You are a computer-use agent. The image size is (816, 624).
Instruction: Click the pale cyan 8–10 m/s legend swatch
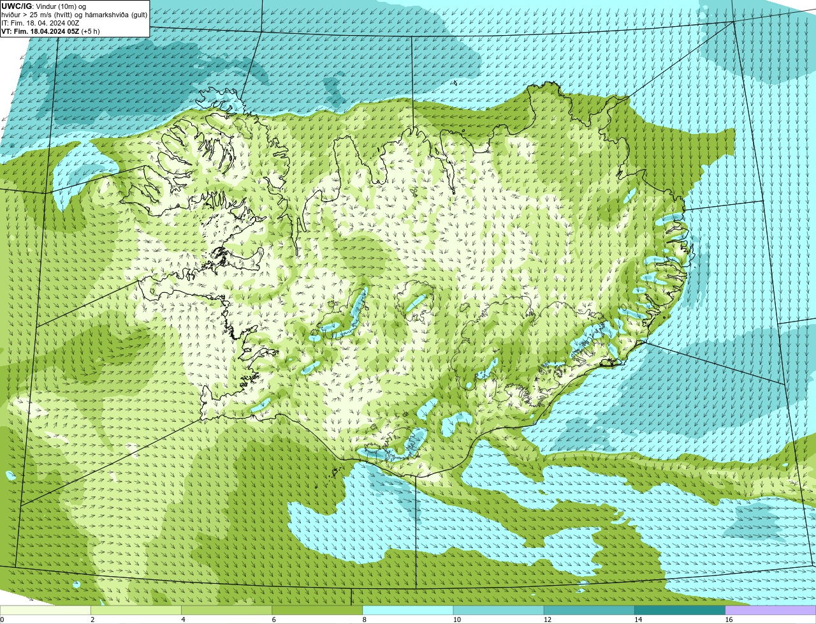tap(409, 610)
